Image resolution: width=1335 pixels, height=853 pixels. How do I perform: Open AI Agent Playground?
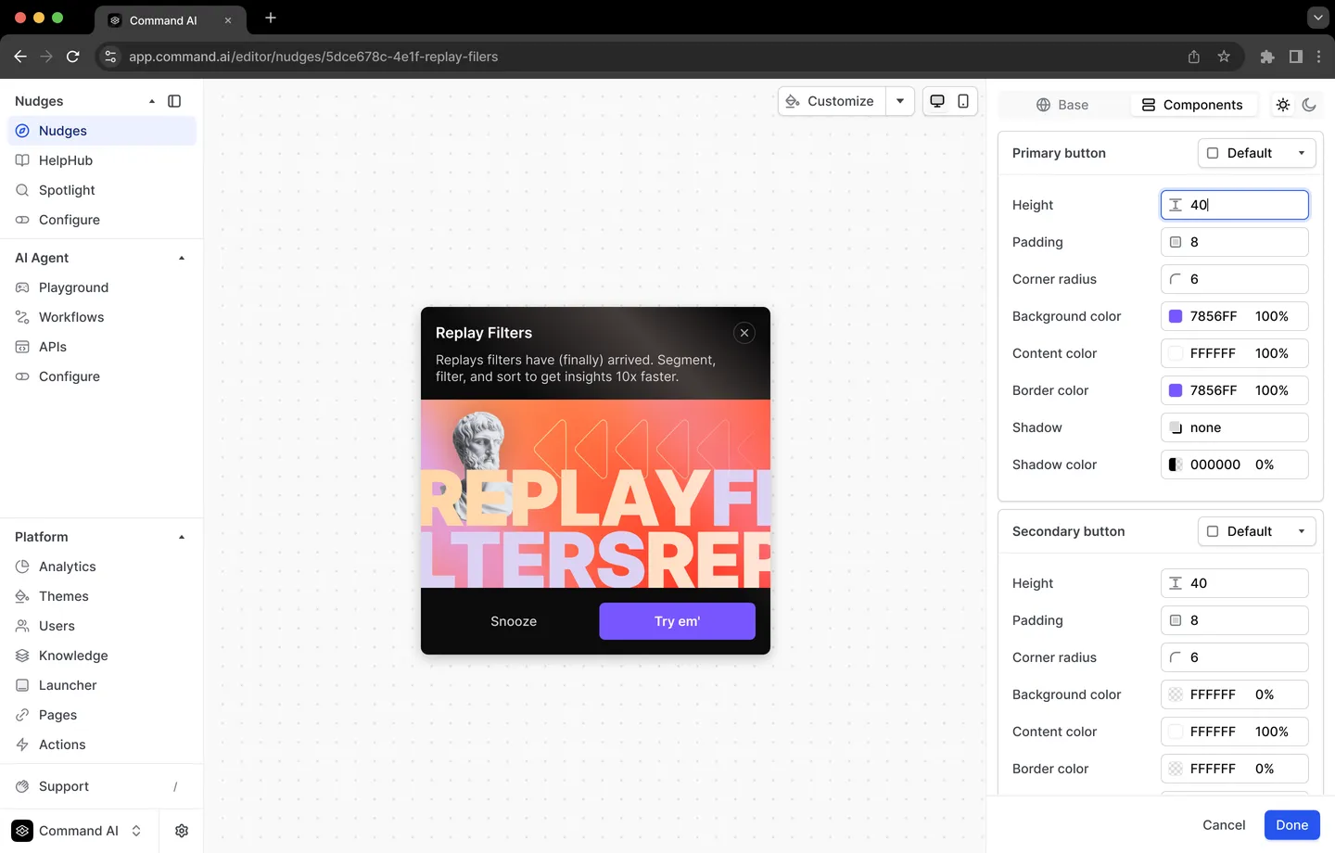(x=102, y=287)
